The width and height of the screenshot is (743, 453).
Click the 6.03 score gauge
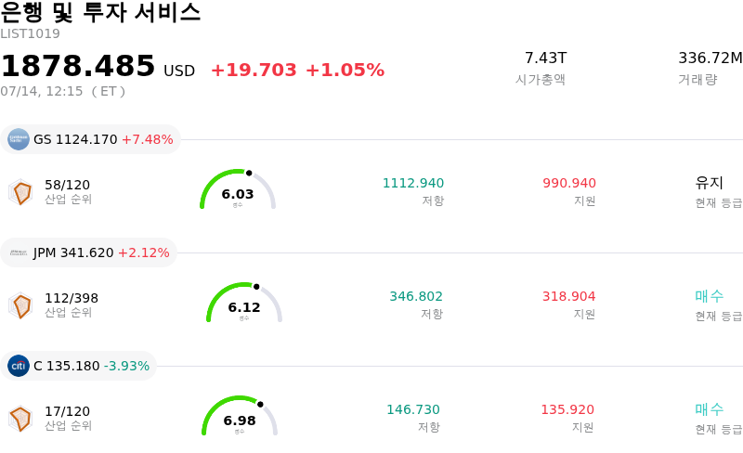(238, 189)
